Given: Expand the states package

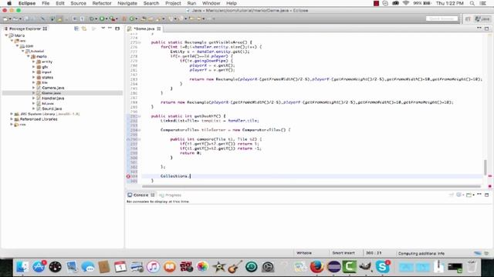Looking at the screenshot, I should tap(33, 77).
